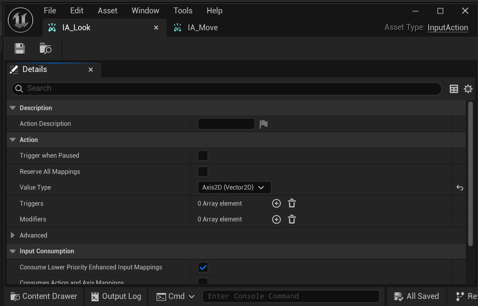Open Details panel settings gear
The image size is (478, 306).
(x=468, y=89)
